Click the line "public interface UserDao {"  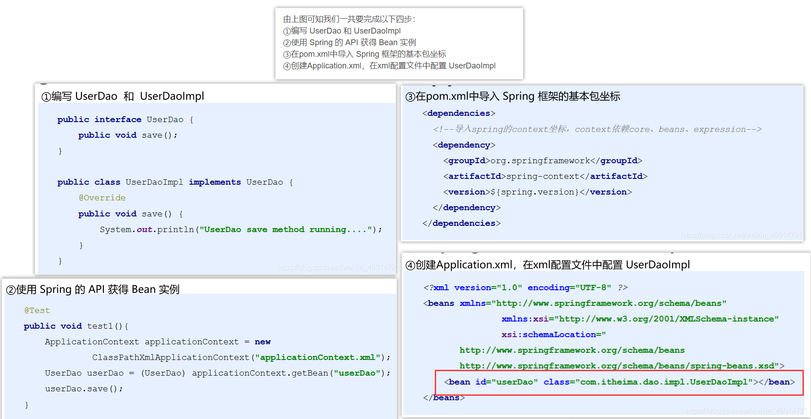click(125, 119)
